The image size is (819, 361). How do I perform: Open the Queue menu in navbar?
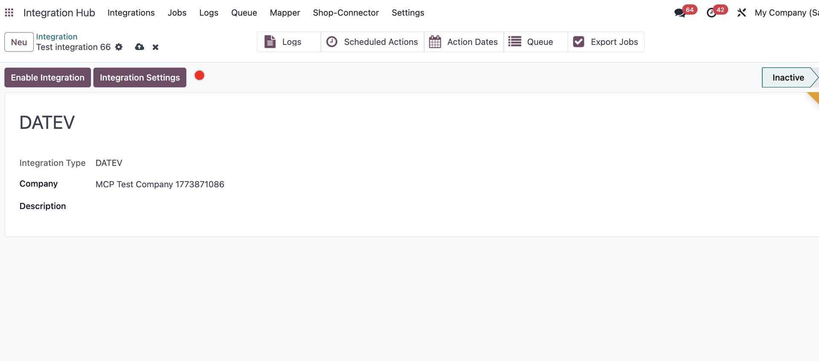[244, 13]
